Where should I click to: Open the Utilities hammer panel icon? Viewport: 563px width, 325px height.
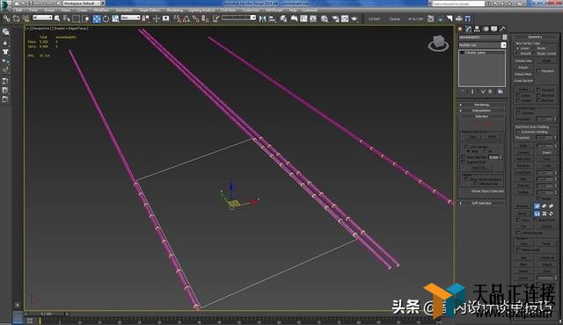pos(502,29)
